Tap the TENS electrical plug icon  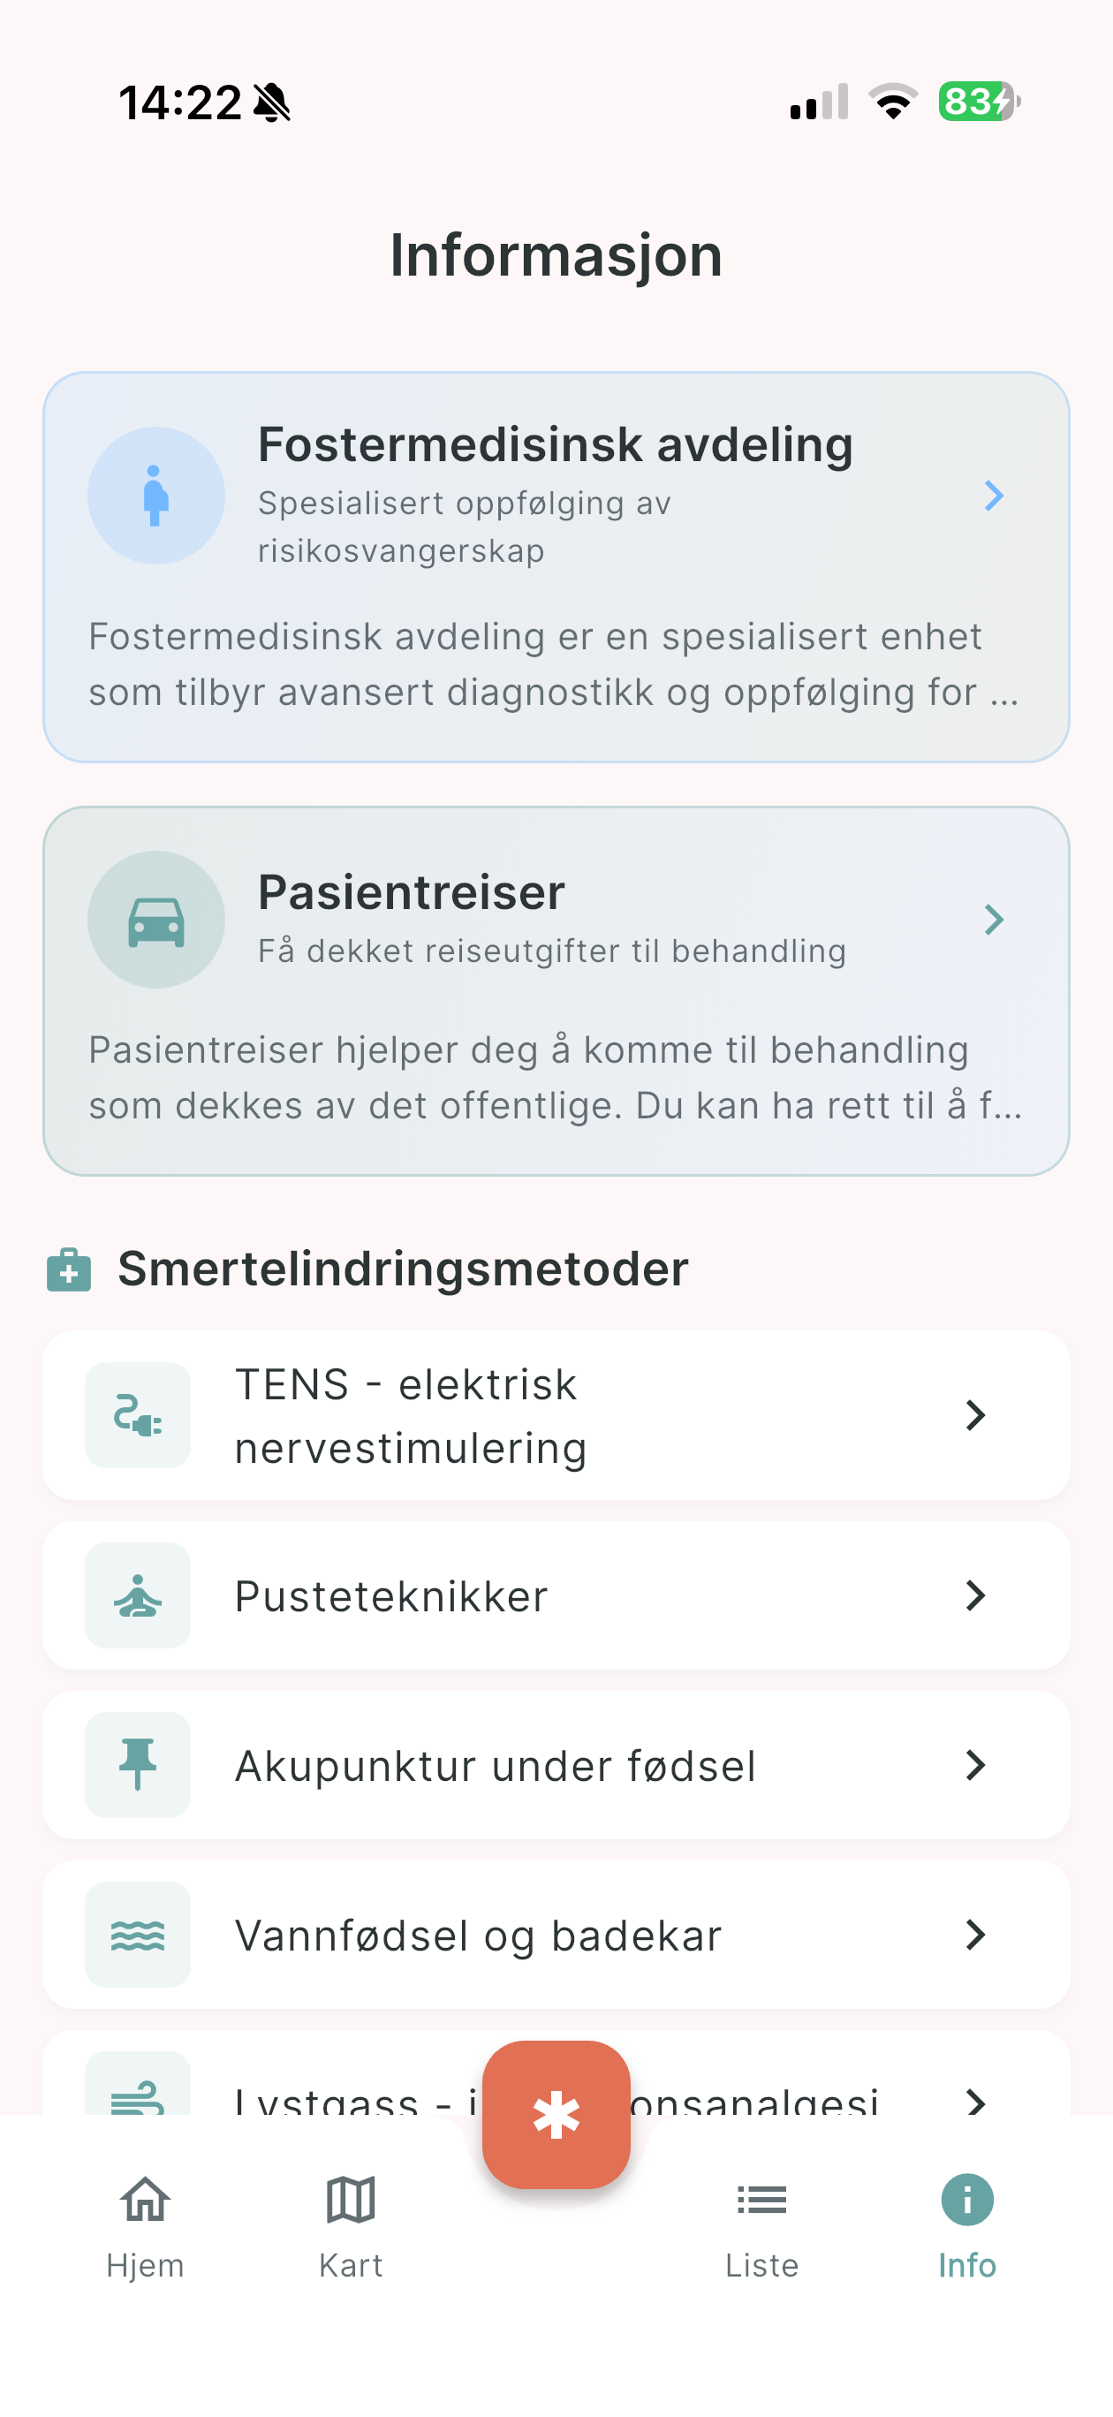click(138, 1415)
